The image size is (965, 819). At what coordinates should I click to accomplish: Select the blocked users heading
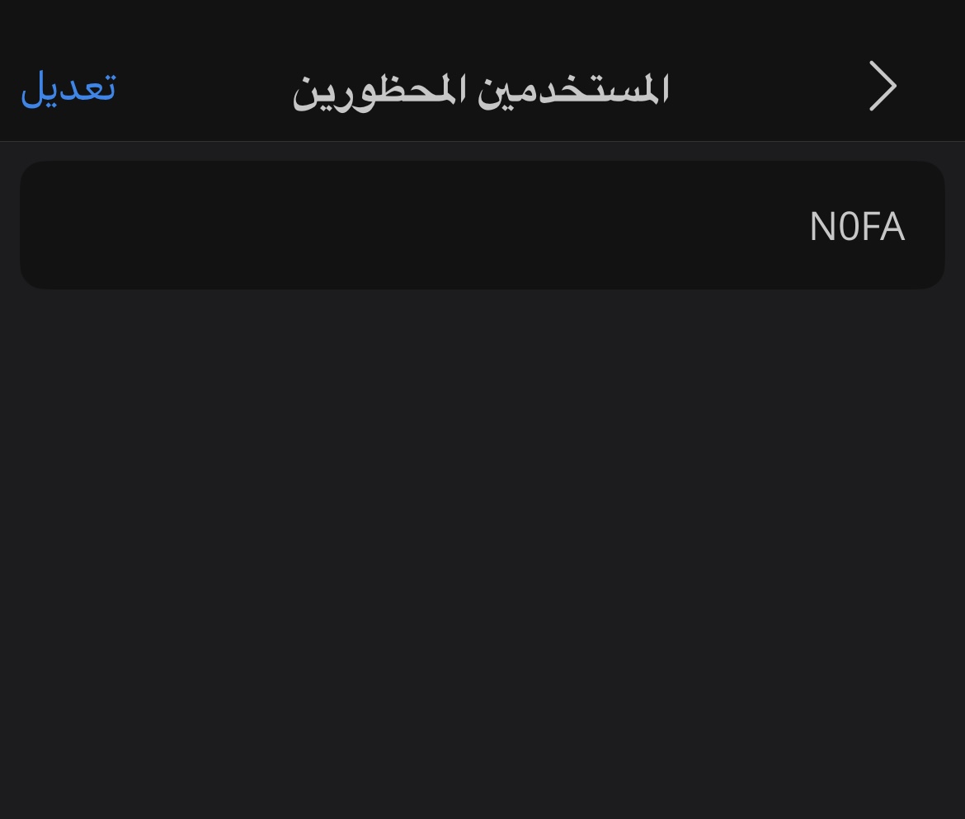point(481,89)
